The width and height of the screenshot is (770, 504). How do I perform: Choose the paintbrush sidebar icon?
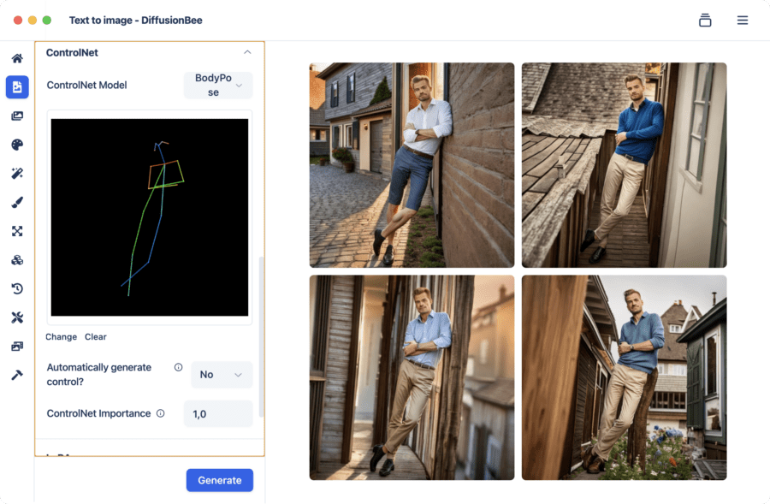pyautogui.click(x=17, y=203)
